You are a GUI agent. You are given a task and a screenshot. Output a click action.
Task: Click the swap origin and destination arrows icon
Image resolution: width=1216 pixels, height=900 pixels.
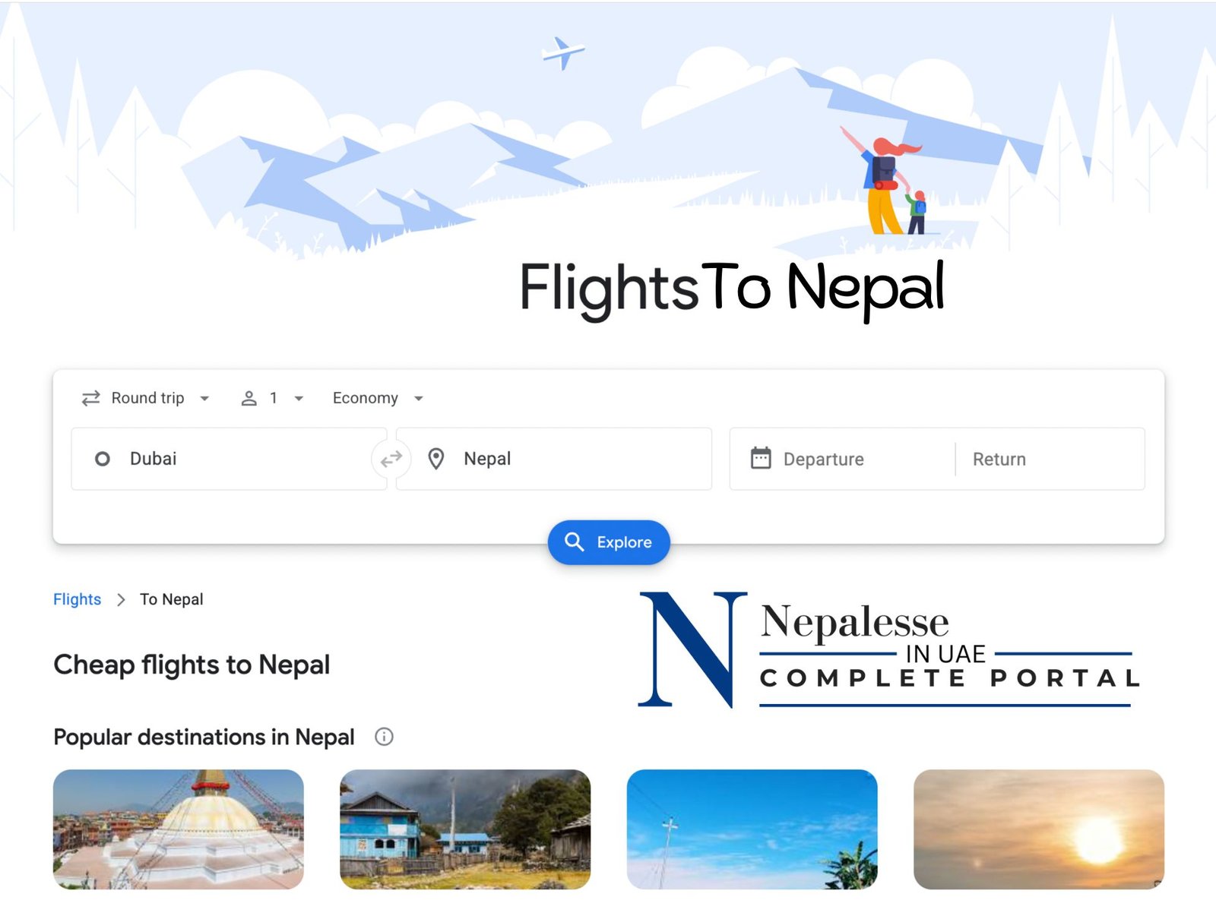(x=391, y=459)
